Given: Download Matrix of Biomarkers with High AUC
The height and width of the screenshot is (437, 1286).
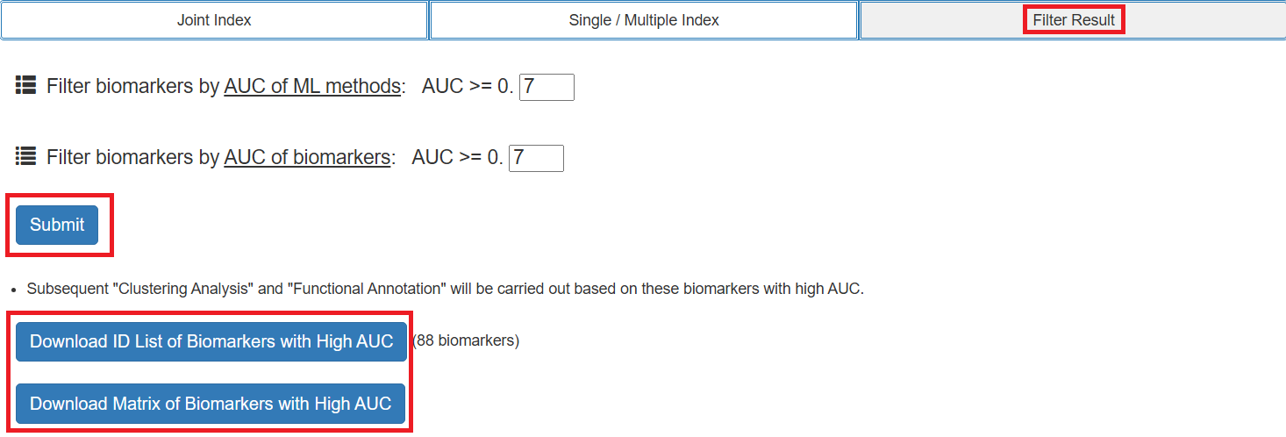Looking at the screenshot, I should coord(211,404).
